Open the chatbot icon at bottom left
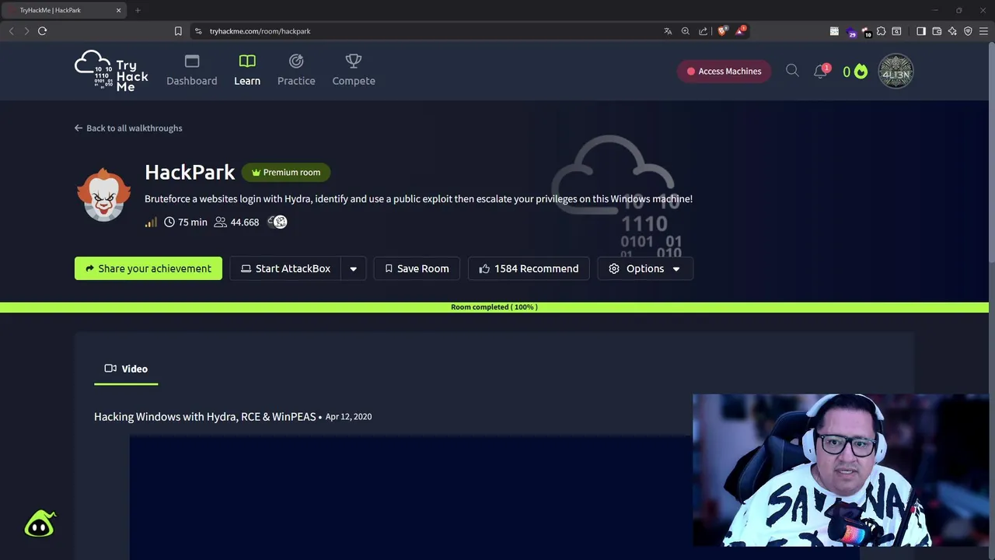This screenshot has height=560, width=995. click(x=40, y=524)
